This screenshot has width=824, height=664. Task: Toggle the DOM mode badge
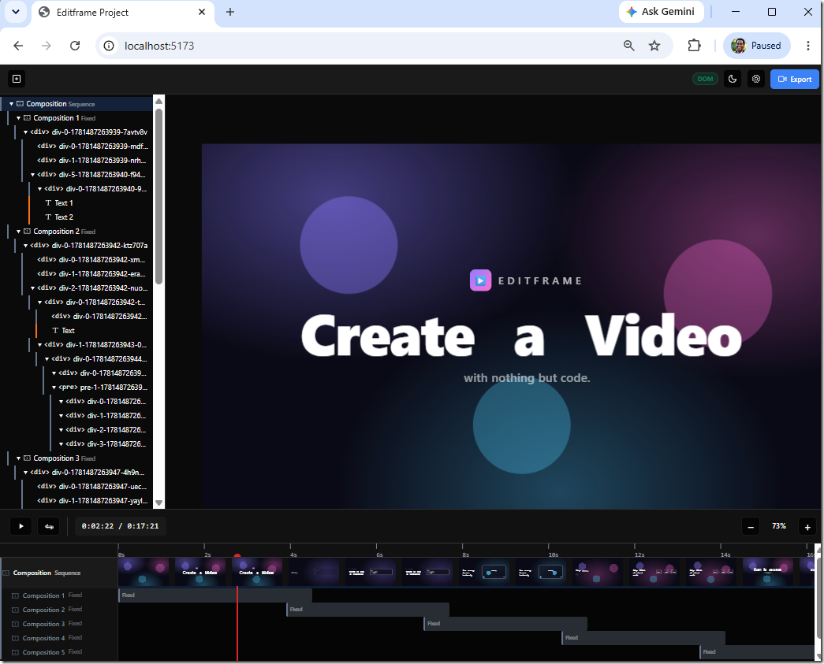pyautogui.click(x=705, y=79)
